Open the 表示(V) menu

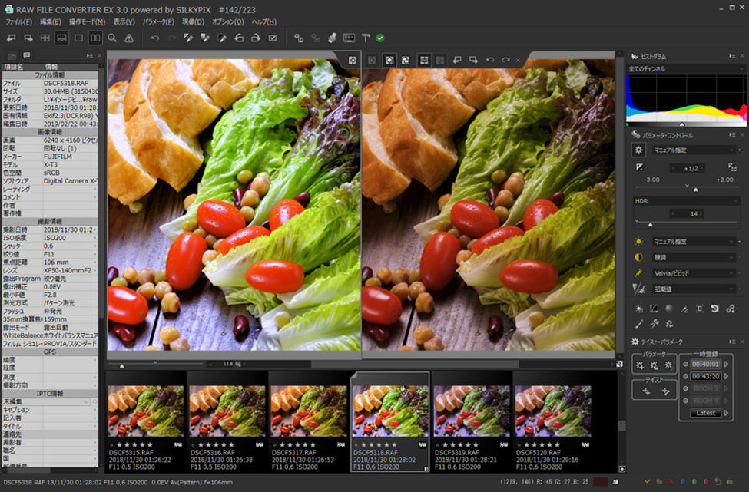124,22
